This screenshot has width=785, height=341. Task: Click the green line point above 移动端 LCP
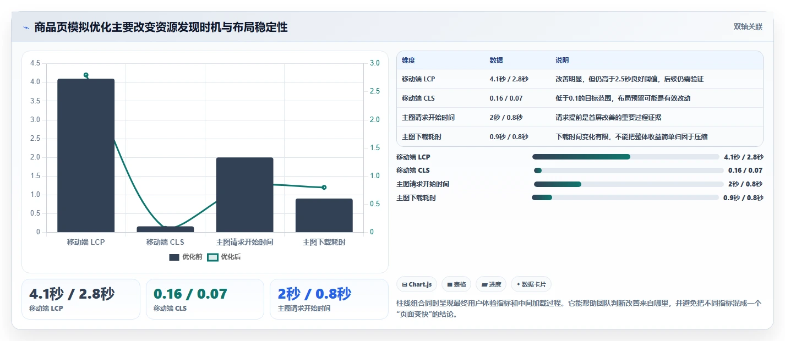(86, 75)
